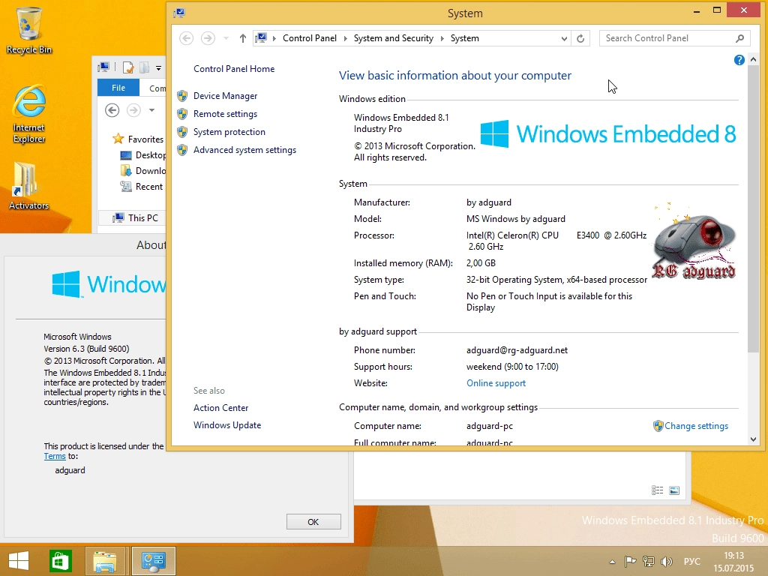Open the Computer tab in Explorer window
The width and height of the screenshot is (768, 576).
pyautogui.click(x=157, y=88)
